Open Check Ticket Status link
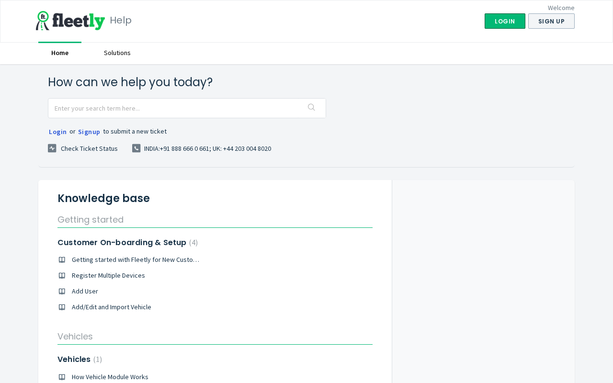 click(89, 148)
